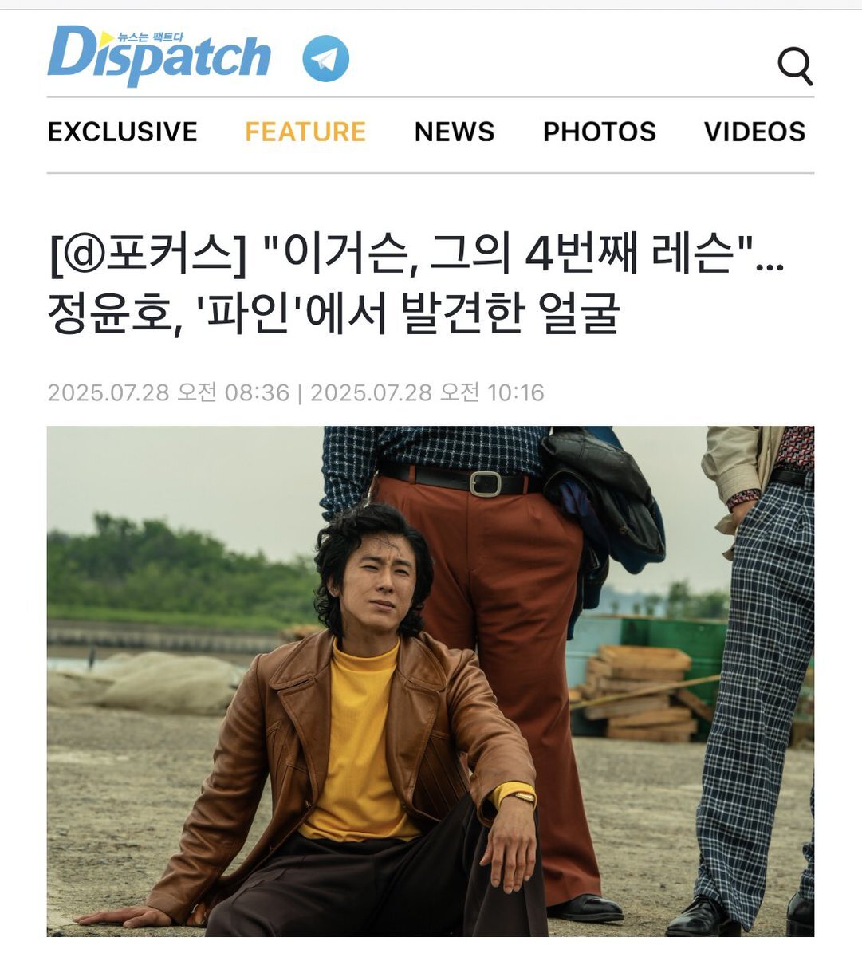Open the EXCLUSIVE section
Image resolution: width=862 pixels, height=957 pixels.
[123, 132]
